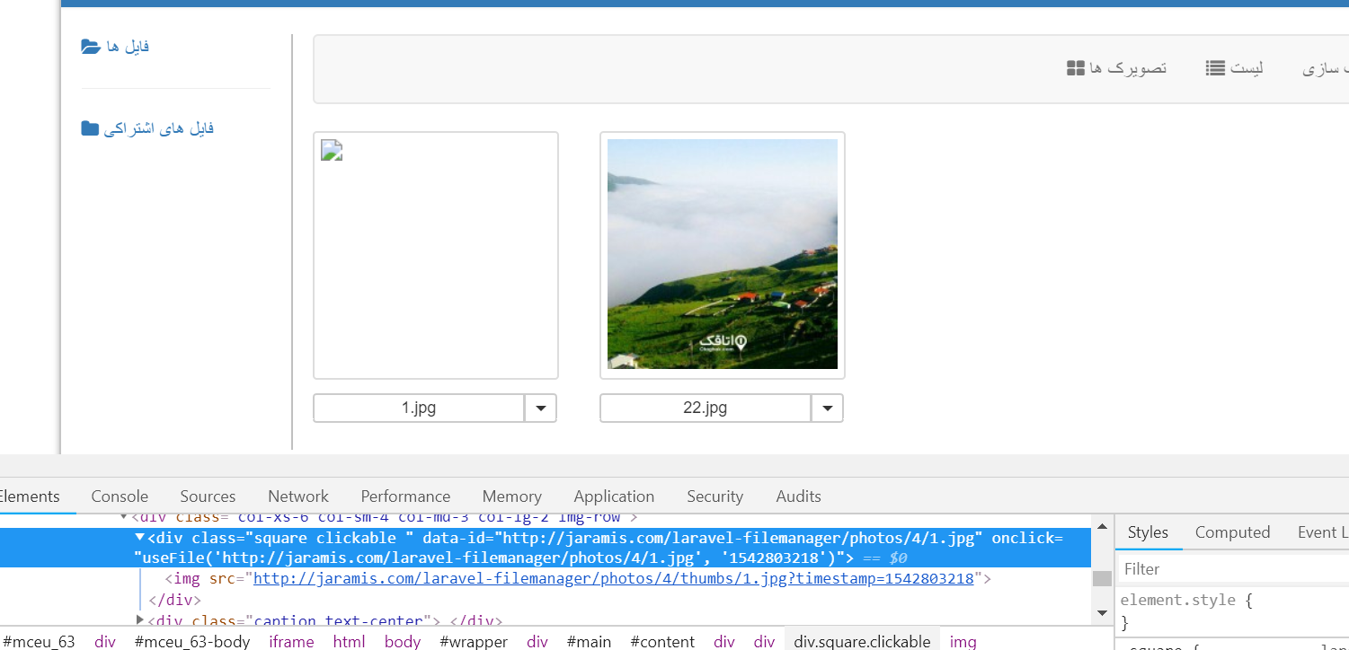Open the dropdown arrow next to 1.jpg

tap(541, 408)
